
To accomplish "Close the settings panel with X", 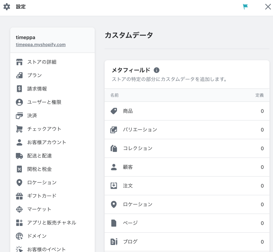I will tap(268, 7).
